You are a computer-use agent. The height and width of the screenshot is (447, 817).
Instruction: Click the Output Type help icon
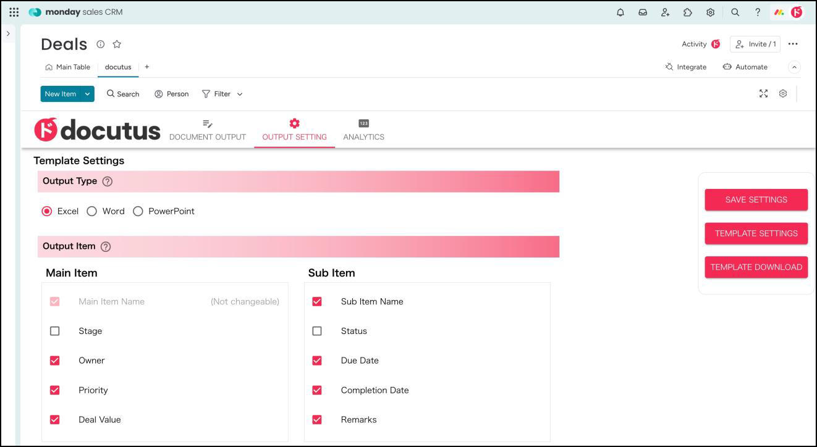[108, 182]
